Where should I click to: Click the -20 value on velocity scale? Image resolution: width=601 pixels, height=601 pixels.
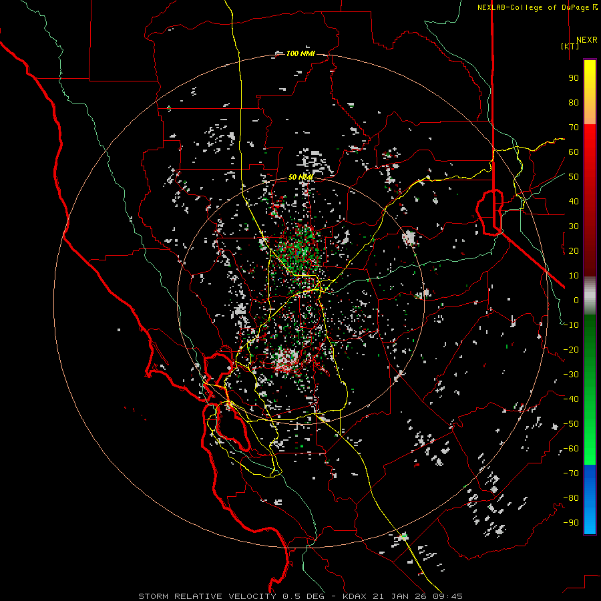tap(571, 350)
